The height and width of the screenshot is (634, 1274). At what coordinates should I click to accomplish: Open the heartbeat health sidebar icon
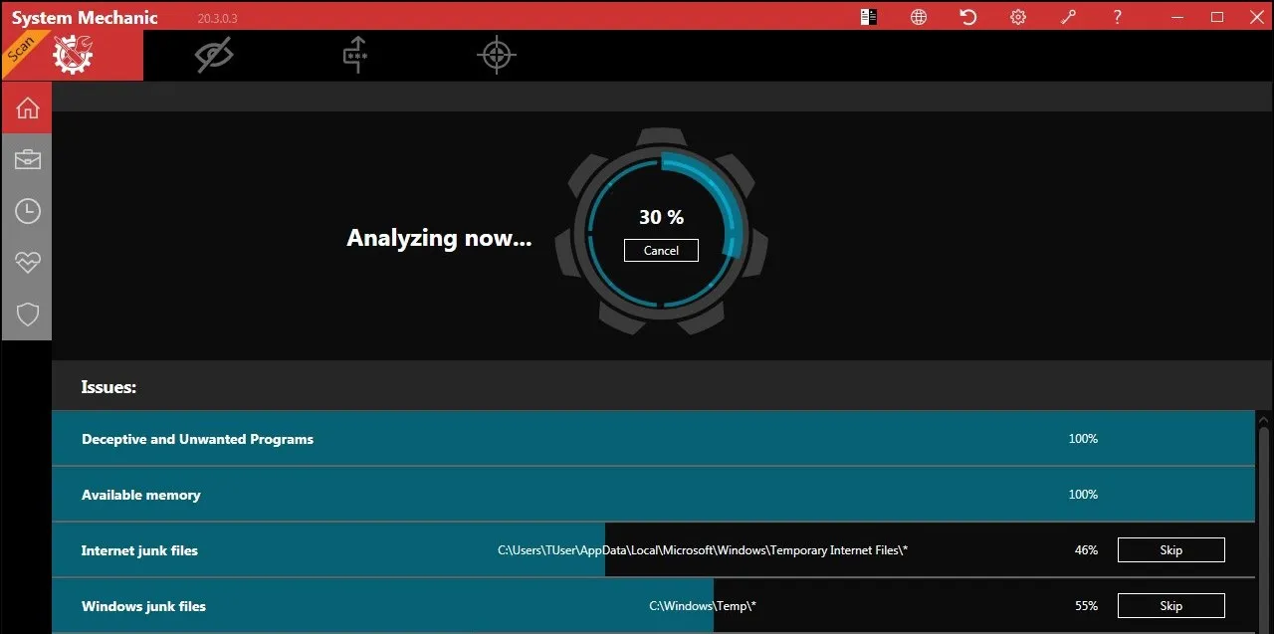coord(27,263)
